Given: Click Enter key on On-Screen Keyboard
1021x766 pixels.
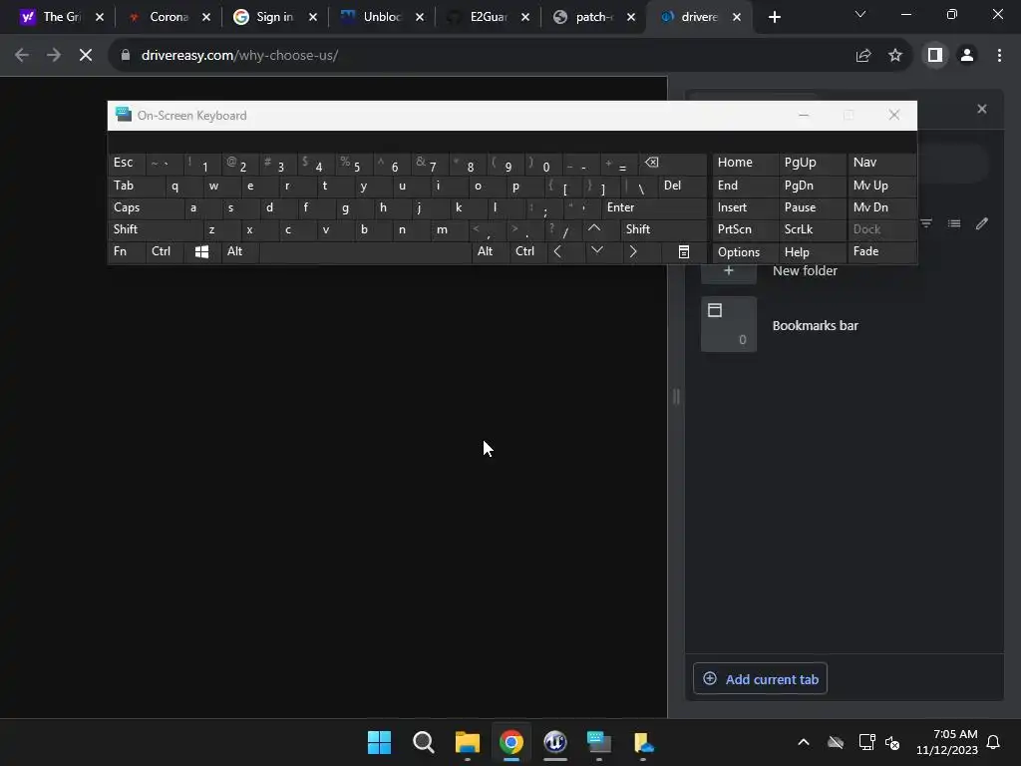Looking at the screenshot, I should pos(654,207).
